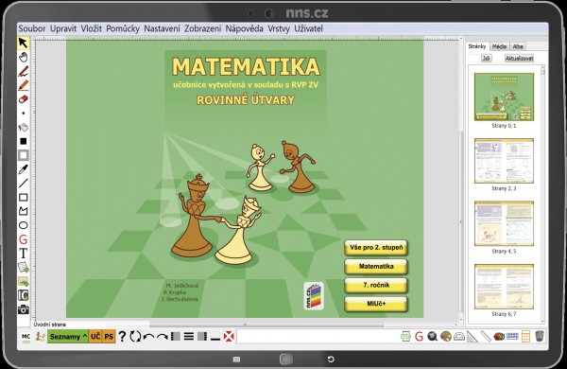Open the Vložit menu
This screenshot has width=567, height=369.
click(x=91, y=28)
